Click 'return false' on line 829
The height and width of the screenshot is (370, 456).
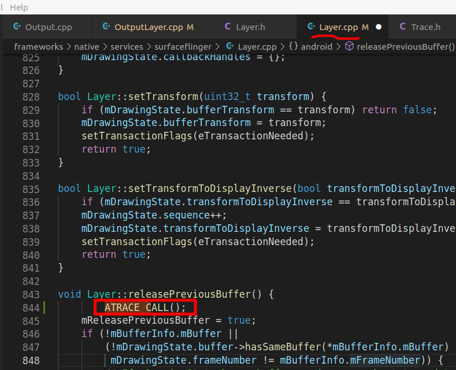(x=397, y=110)
